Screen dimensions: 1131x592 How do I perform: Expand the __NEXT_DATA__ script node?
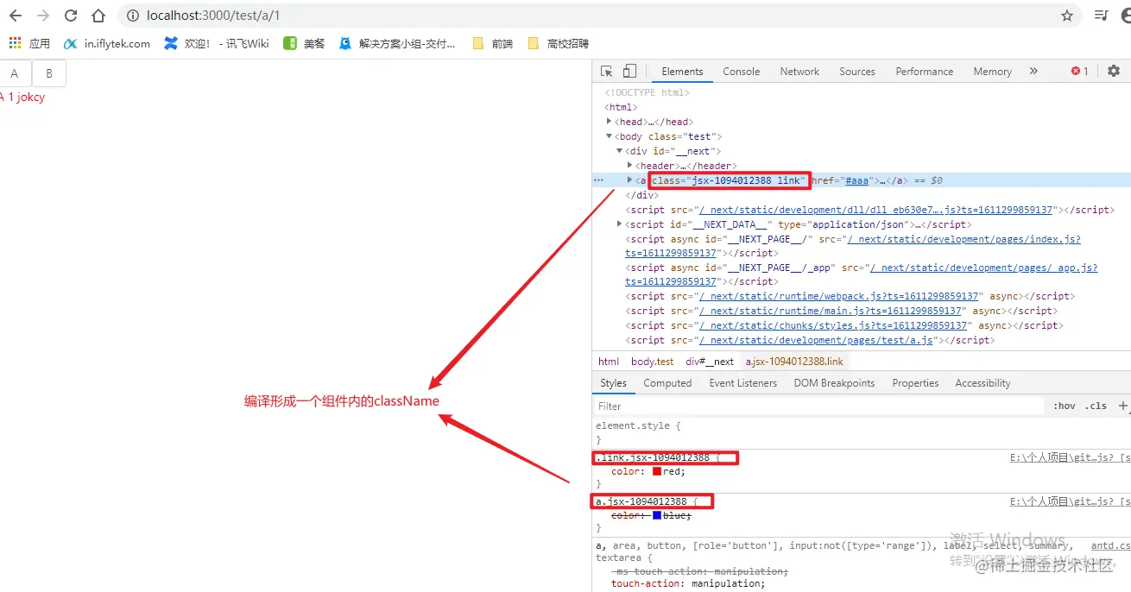coord(620,224)
